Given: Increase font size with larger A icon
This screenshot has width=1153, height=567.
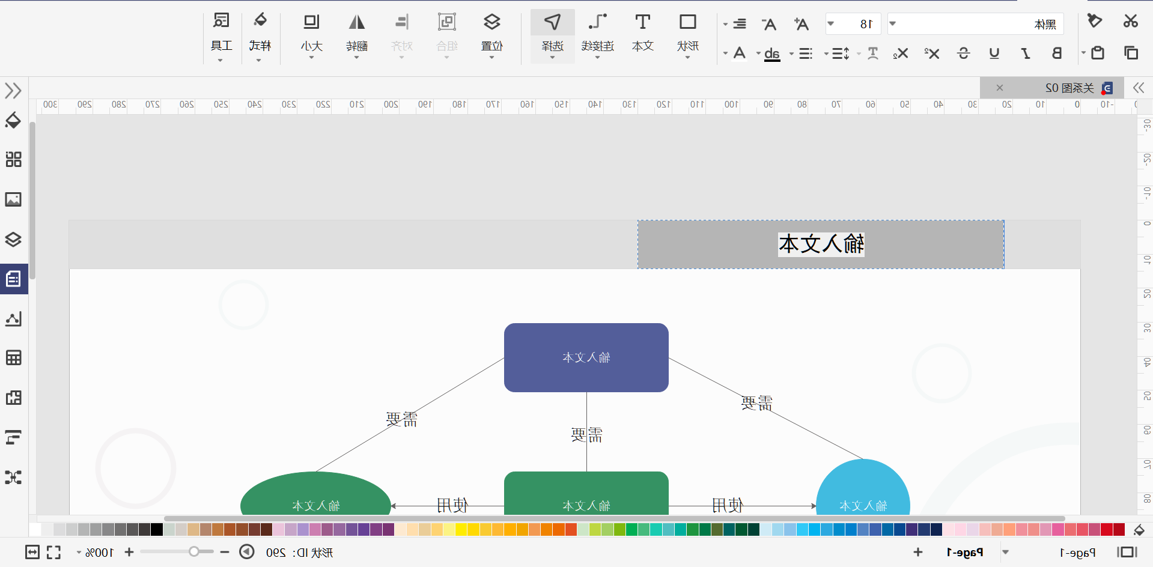Looking at the screenshot, I should pyautogui.click(x=801, y=24).
